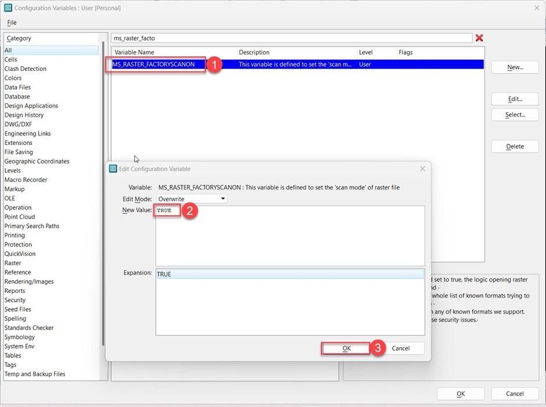Screen dimensions: 546x407
Task: Select the Clash Detection category
Action: click(x=25, y=68)
